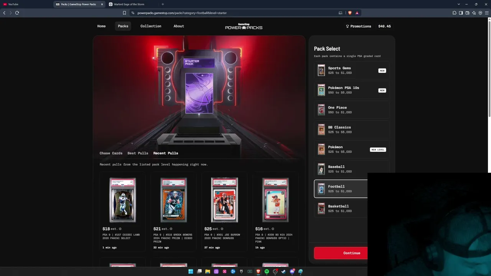Open File Explorer from the taskbar

point(208,271)
